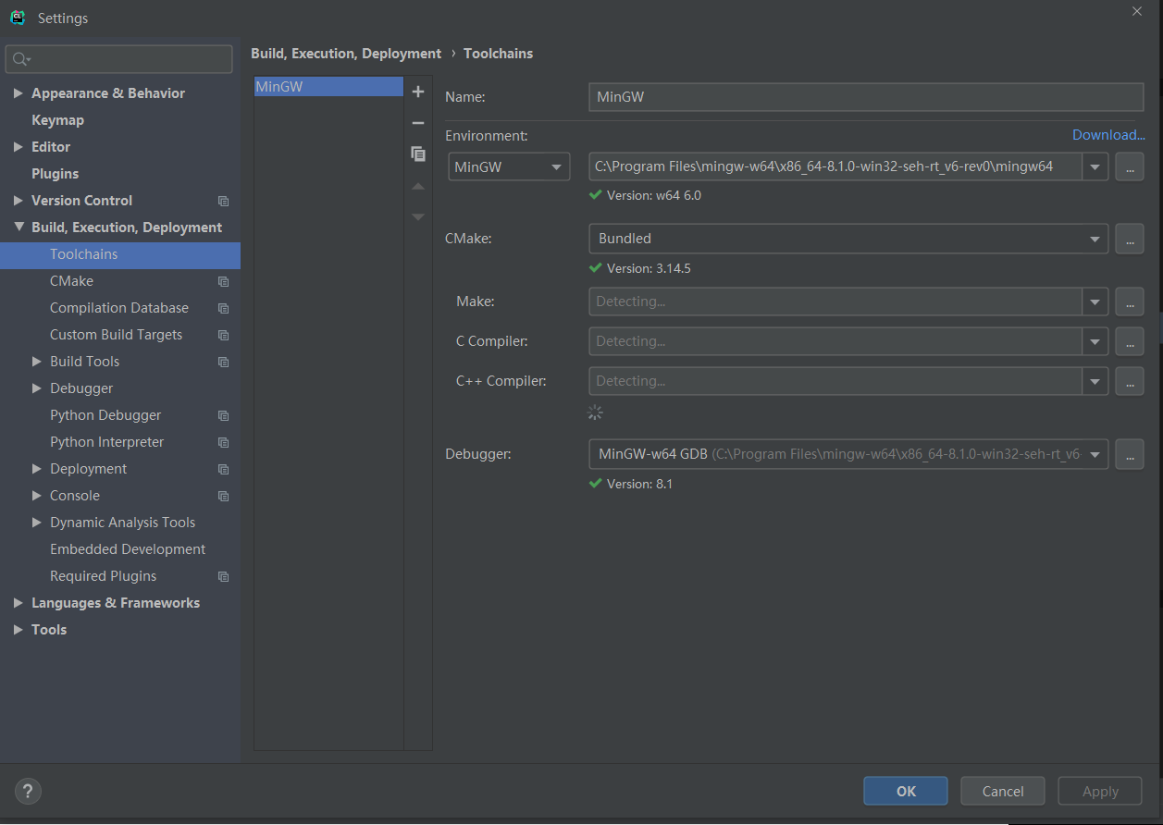
Task: Select Toolchains in settings tree
Action: tap(120, 254)
